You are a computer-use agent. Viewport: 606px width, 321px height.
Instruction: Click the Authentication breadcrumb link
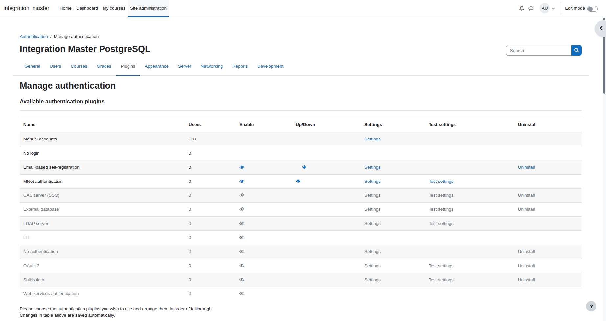tap(34, 37)
